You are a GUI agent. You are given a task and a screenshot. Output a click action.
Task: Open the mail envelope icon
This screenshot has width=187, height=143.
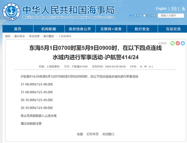pos(174,9)
